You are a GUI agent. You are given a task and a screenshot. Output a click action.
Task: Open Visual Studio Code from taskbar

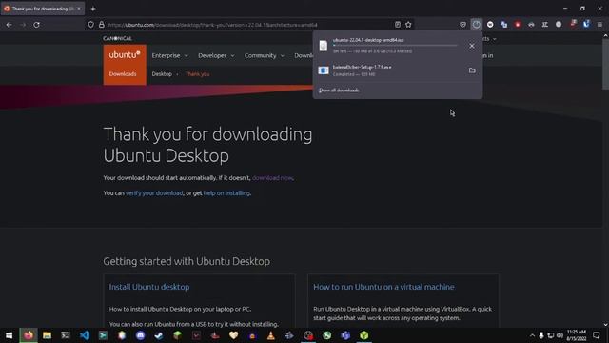pyautogui.click(x=85, y=335)
